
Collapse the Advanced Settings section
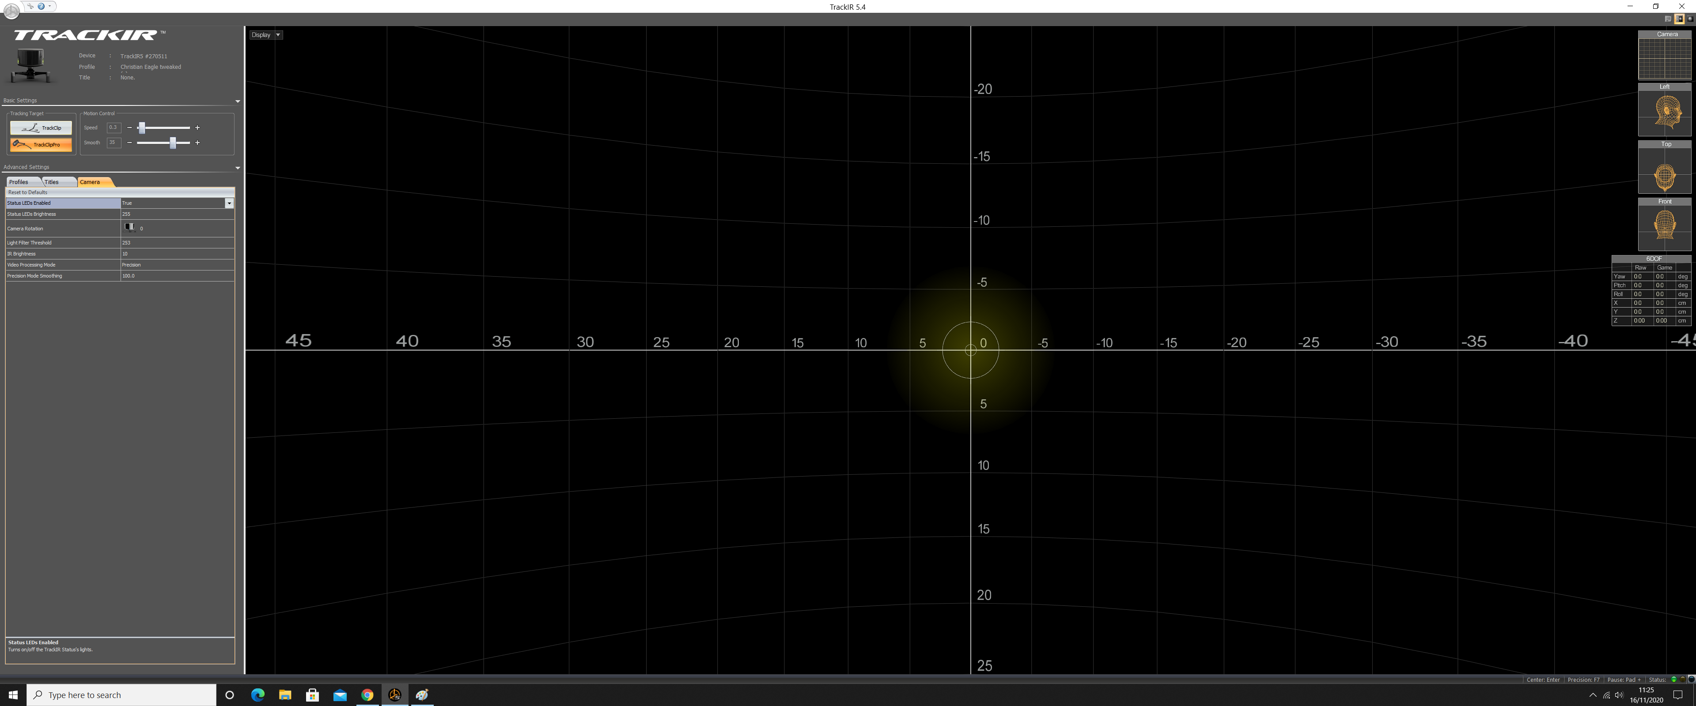237,168
